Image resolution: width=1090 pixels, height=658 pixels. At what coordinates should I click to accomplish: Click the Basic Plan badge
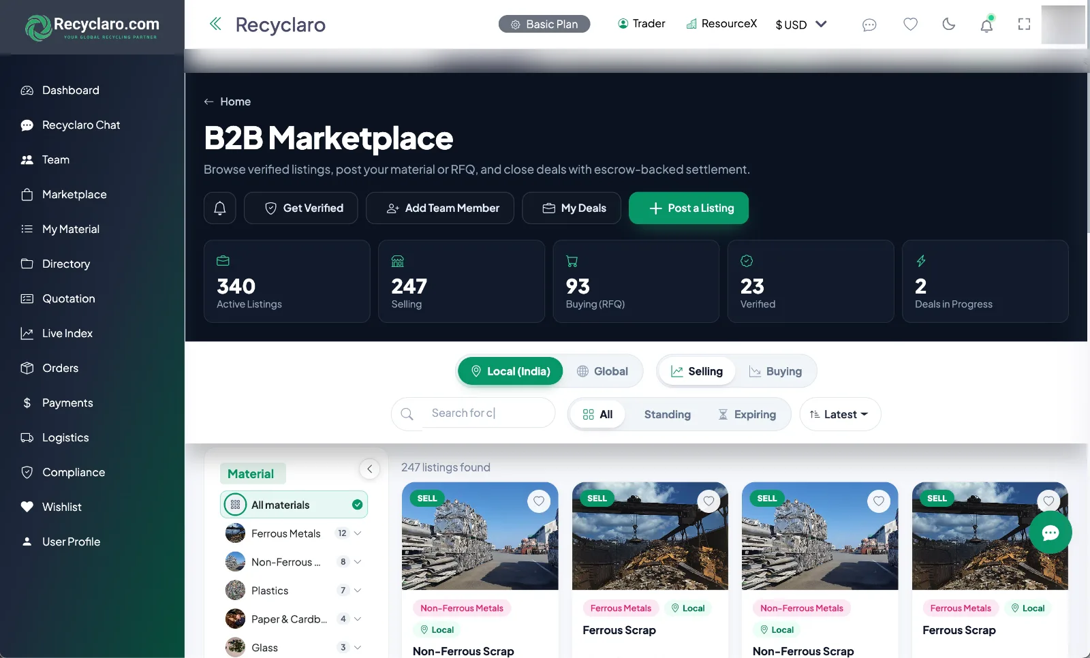(544, 24)
